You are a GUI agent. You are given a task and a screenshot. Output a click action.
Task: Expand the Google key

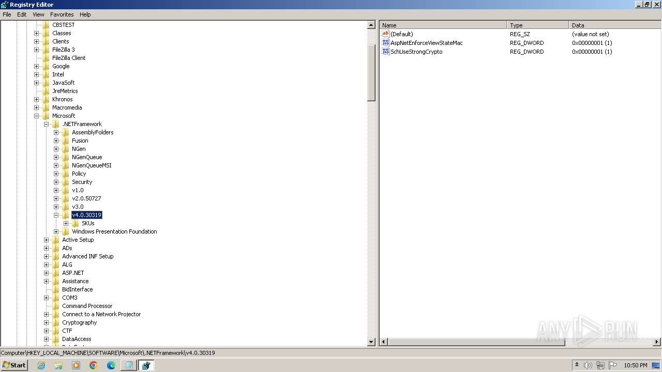[x=37, y=66]
